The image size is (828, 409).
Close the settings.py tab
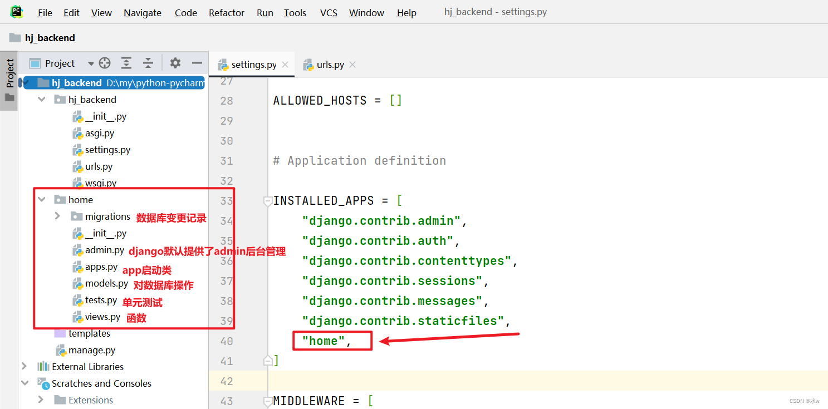[x=285, y=65]
